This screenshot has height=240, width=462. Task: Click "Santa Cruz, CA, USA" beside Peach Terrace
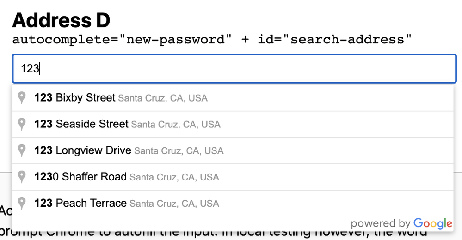pos(174,204)
